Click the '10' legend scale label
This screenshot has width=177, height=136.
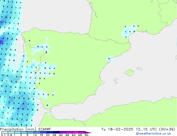[x=35, y=135]
